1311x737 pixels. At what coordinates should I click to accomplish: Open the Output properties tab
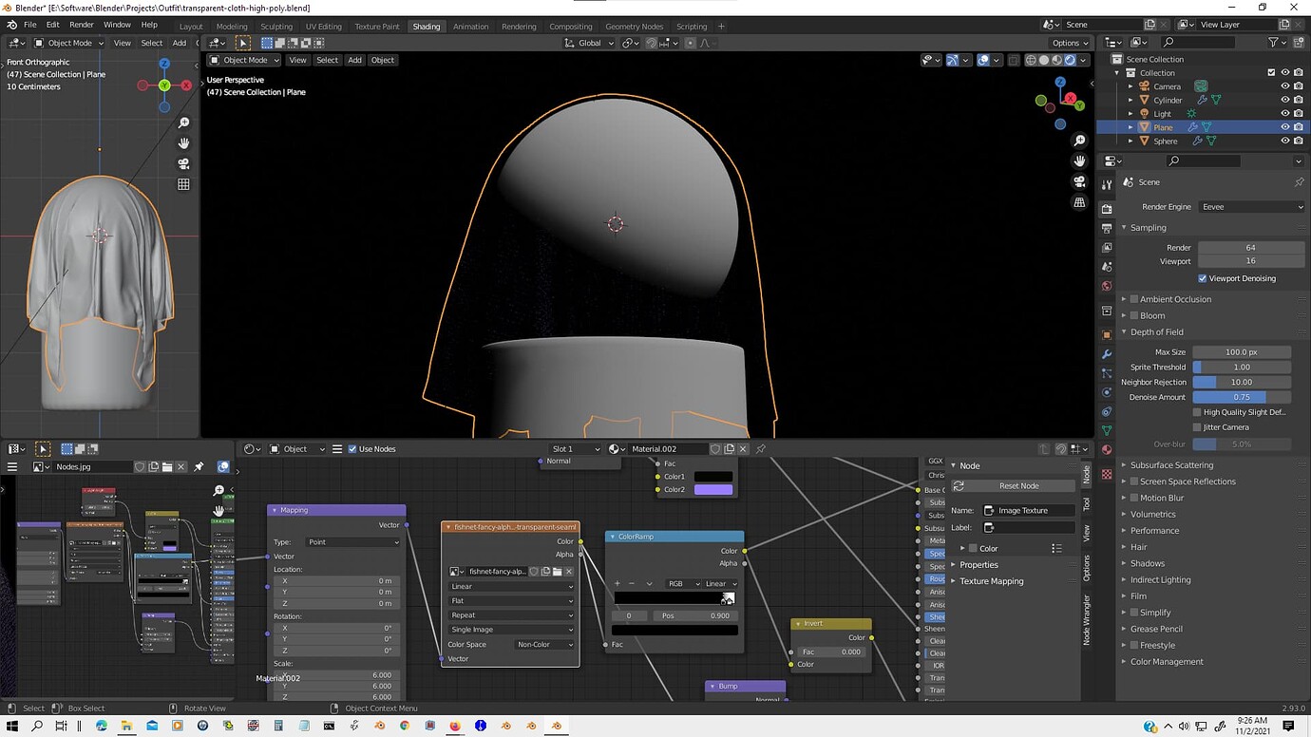(1107, 229)
